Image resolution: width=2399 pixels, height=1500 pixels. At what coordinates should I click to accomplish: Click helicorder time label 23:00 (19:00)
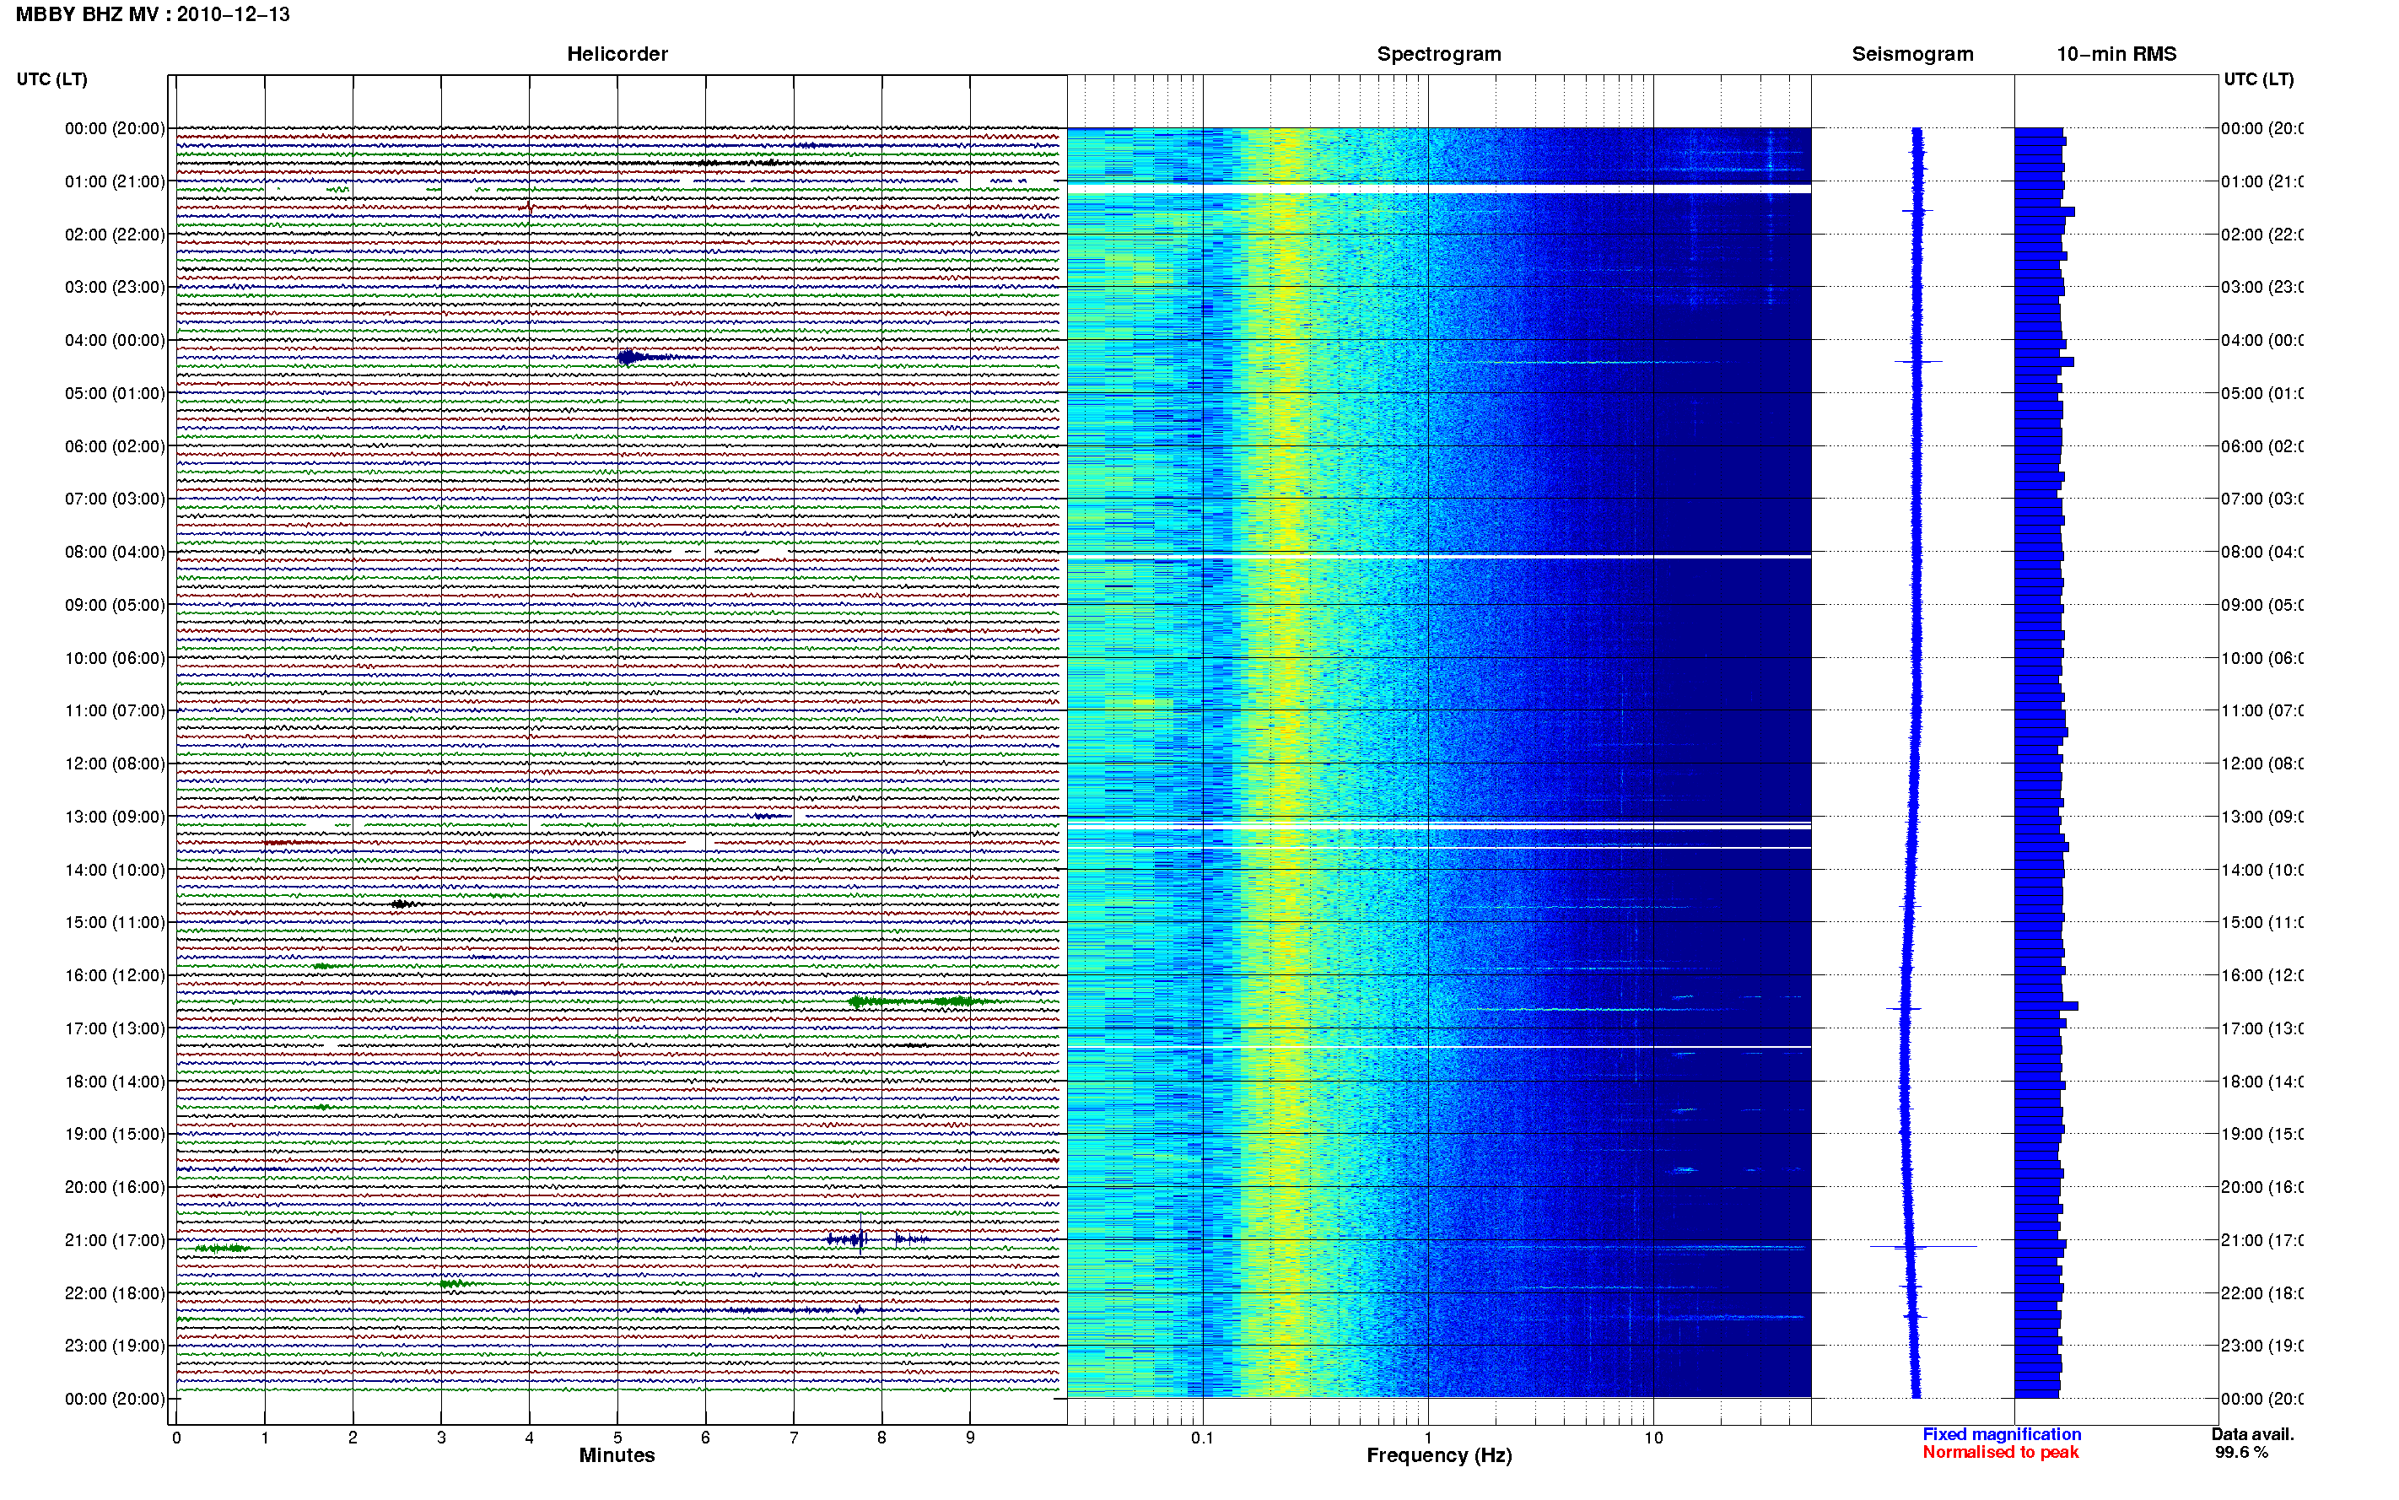coord(115,1346)
